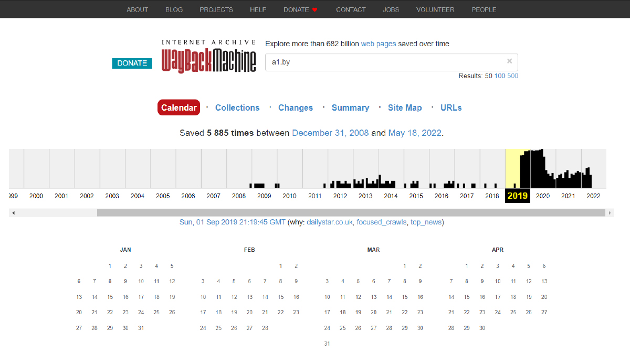
Task: Open the March 31 capture in the calendar
Action: pyautogui.click(x=328, y=344)
